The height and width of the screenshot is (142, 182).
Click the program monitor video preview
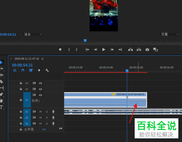(104, 16)
